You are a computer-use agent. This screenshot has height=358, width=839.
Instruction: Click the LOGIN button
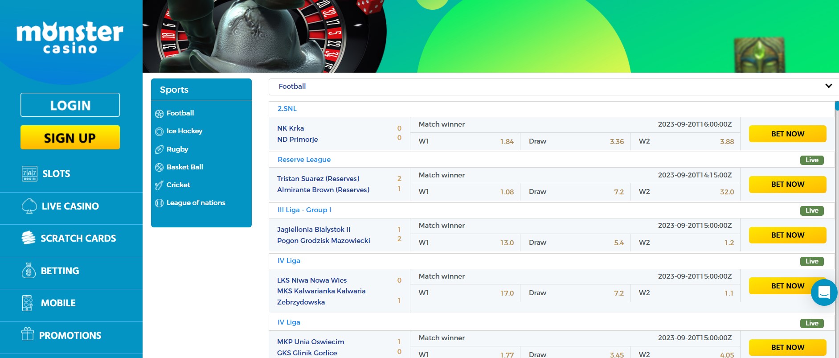70,105
